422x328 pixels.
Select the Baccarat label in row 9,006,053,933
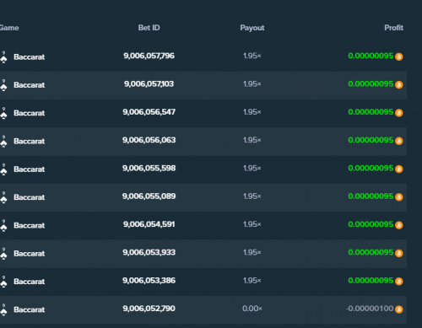tap(30, 254)
